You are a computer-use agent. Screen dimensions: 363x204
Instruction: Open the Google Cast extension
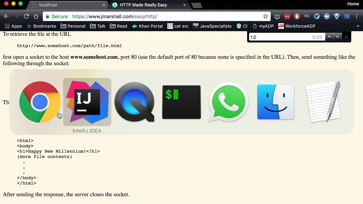click(347, 16)
